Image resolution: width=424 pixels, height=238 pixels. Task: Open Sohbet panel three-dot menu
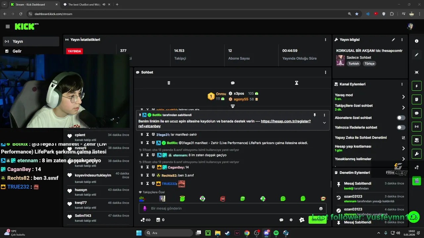pos(326,72)
